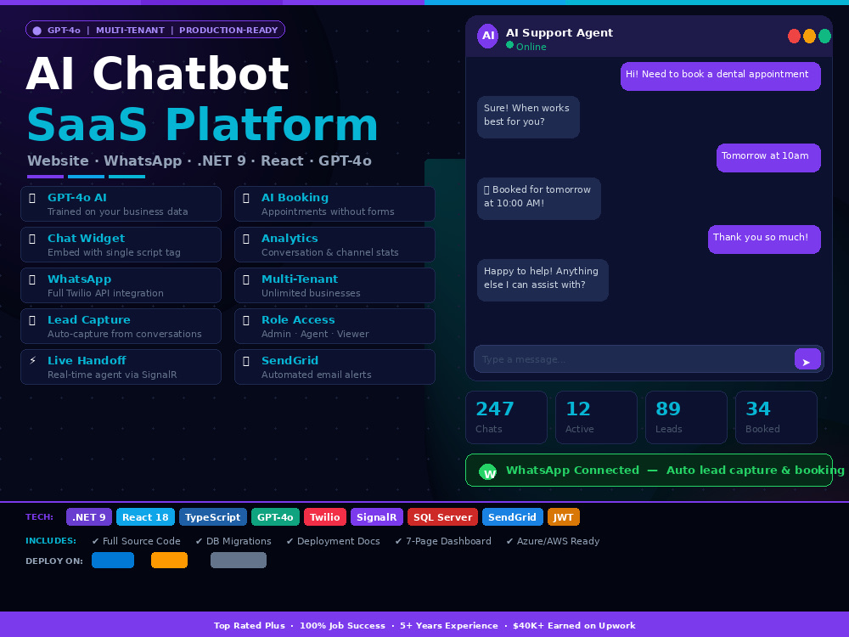Click the icon on Multi-Tenant card

tap(246, 279)
